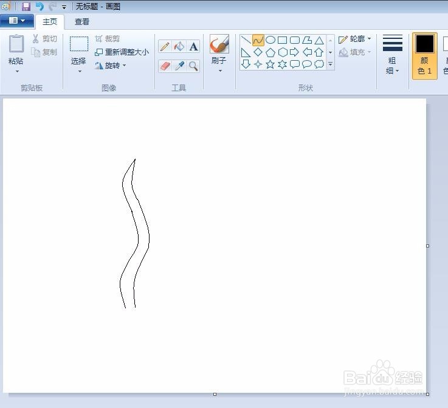Choose the Oval callout shape

coord(307,64)
